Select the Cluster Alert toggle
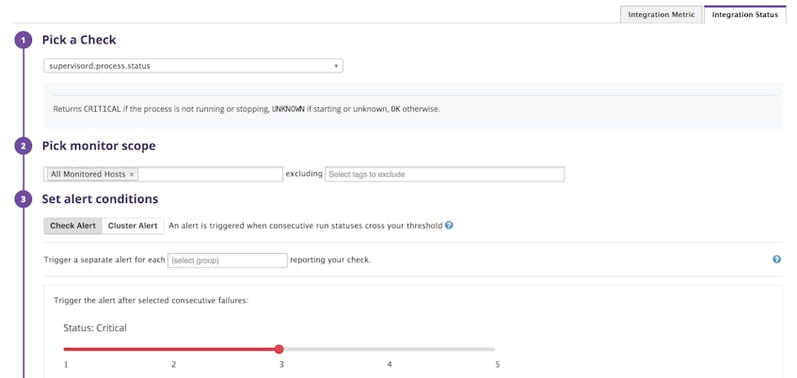The width and height of the screenshot is (797, 378). 133,226
